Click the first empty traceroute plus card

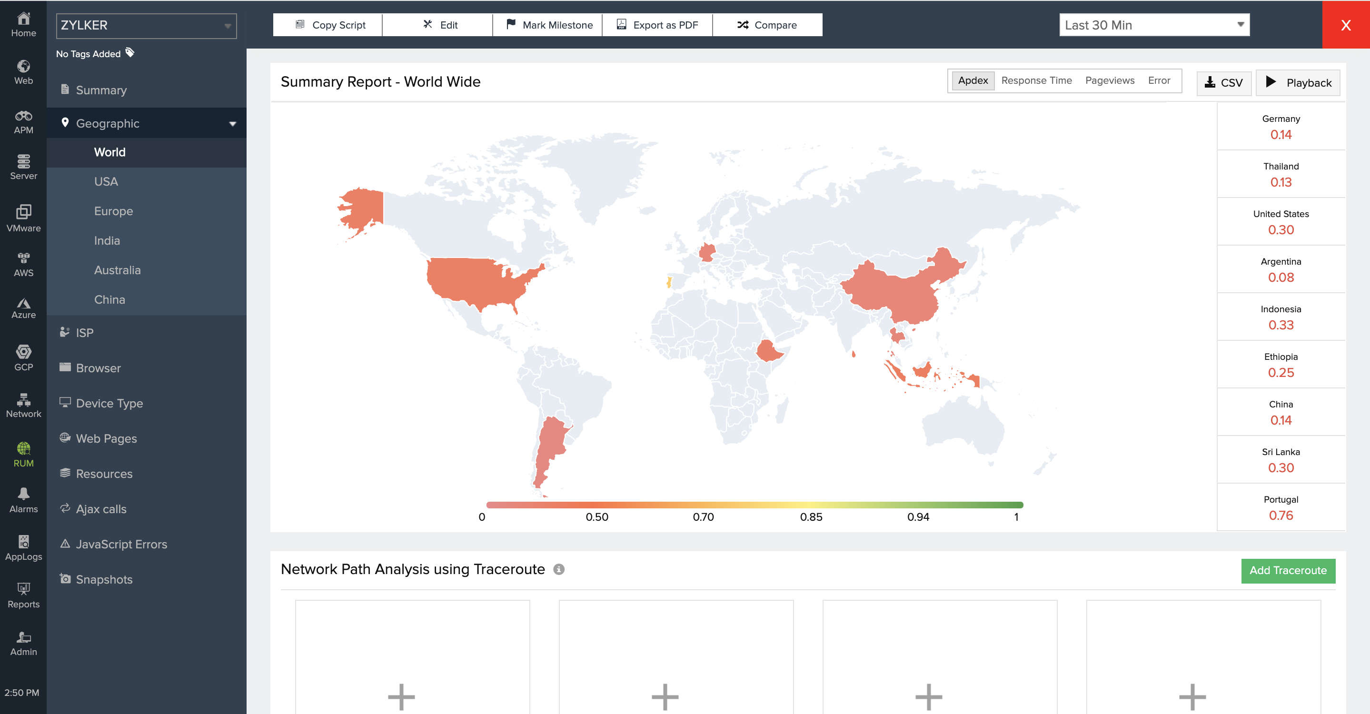tap(412, 657)
